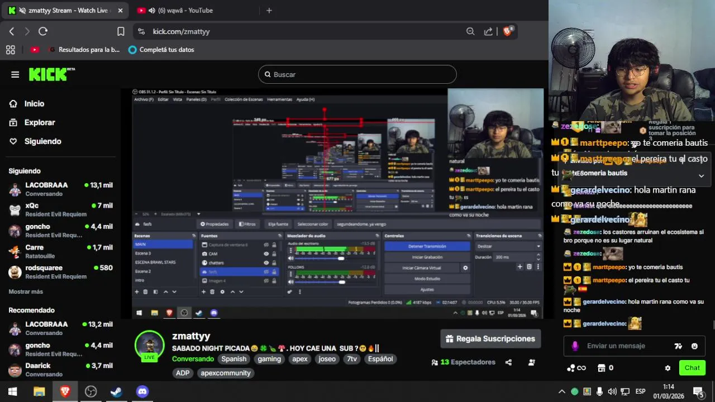Toggle CAM source visibility eye in OBS

click(x=266, y=253)
